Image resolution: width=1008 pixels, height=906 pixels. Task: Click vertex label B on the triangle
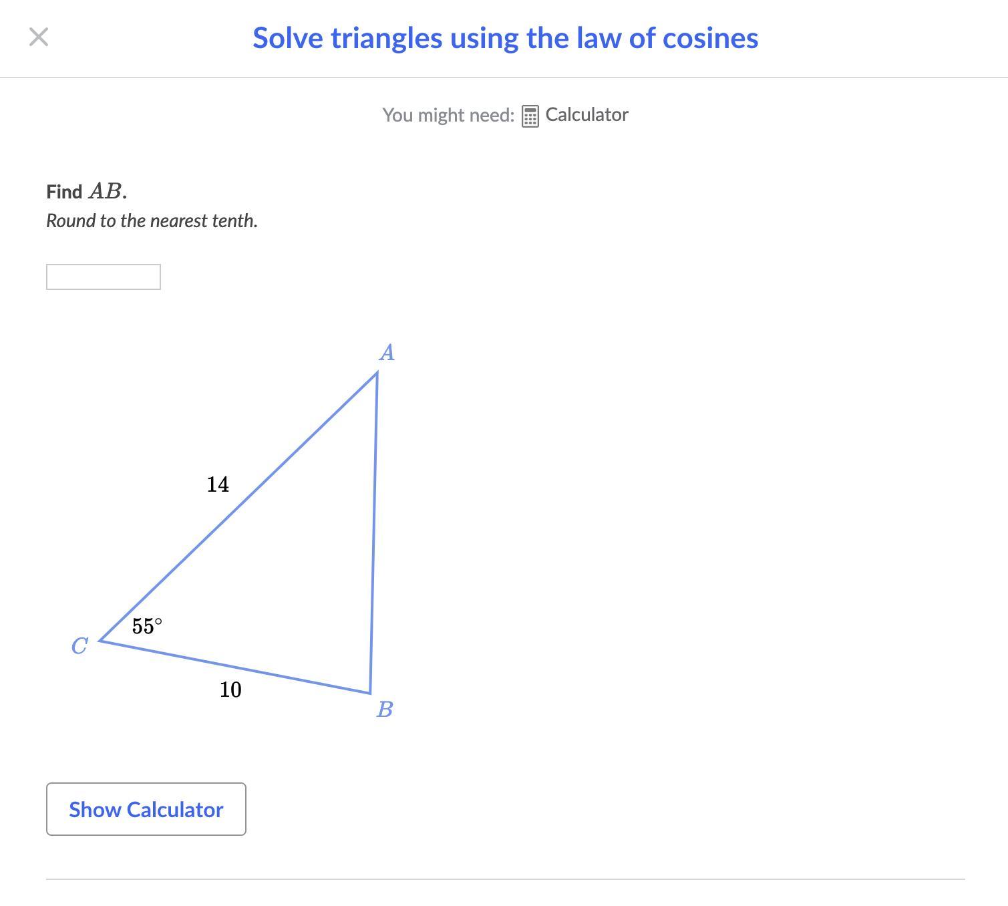pos(385,709)
